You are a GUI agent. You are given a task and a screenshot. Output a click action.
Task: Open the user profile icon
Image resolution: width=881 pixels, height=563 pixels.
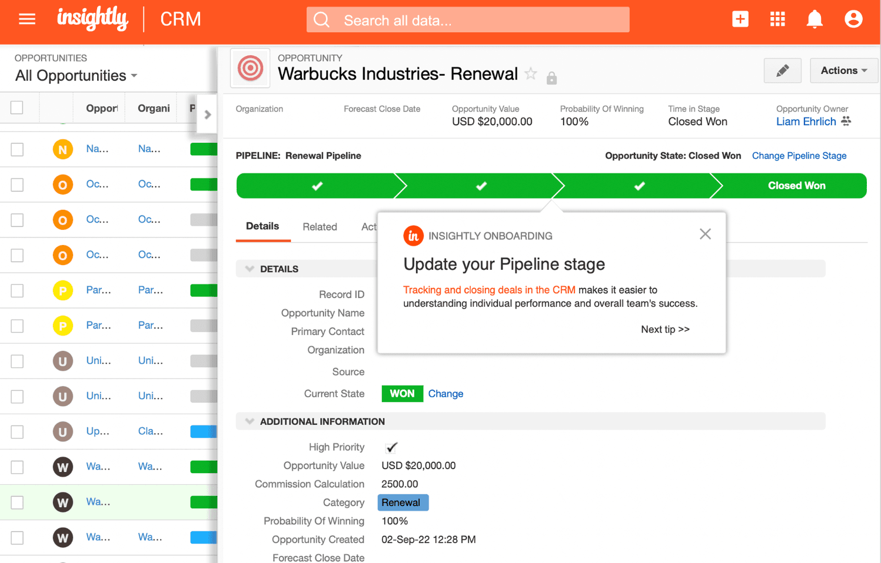[853, 19]
